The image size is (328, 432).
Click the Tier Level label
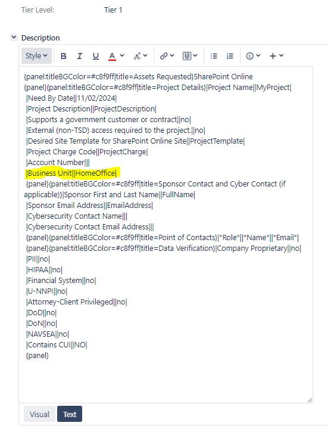point(38,10)
